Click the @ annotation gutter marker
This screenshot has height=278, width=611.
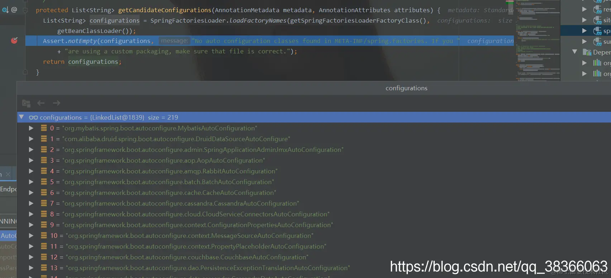click(x=14, y=10)
